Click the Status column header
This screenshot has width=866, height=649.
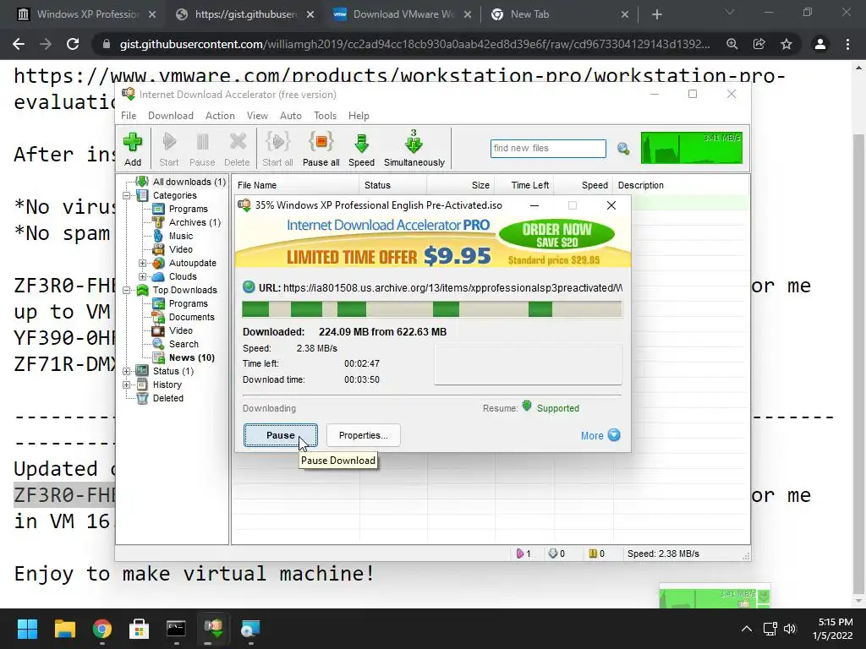393,185
